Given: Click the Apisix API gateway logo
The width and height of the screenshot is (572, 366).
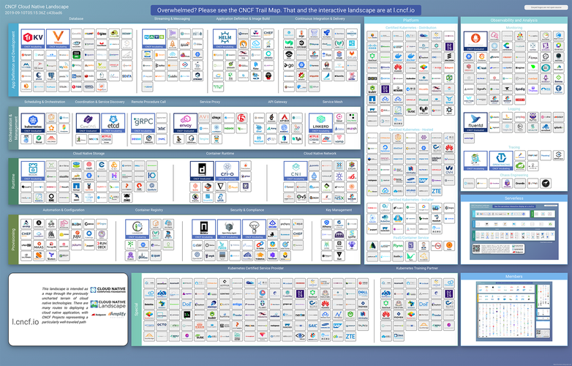Looking at the screenshot, I should (285, 118).
